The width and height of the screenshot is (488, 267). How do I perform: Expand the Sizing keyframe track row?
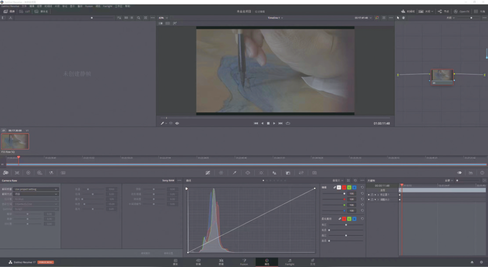tap(379, 199)
